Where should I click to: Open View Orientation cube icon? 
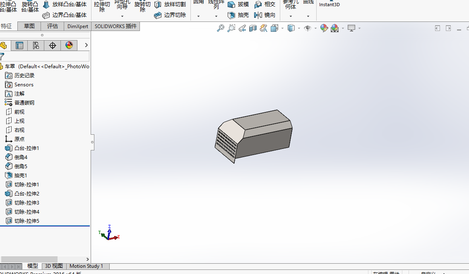click(x=274, y=29)
